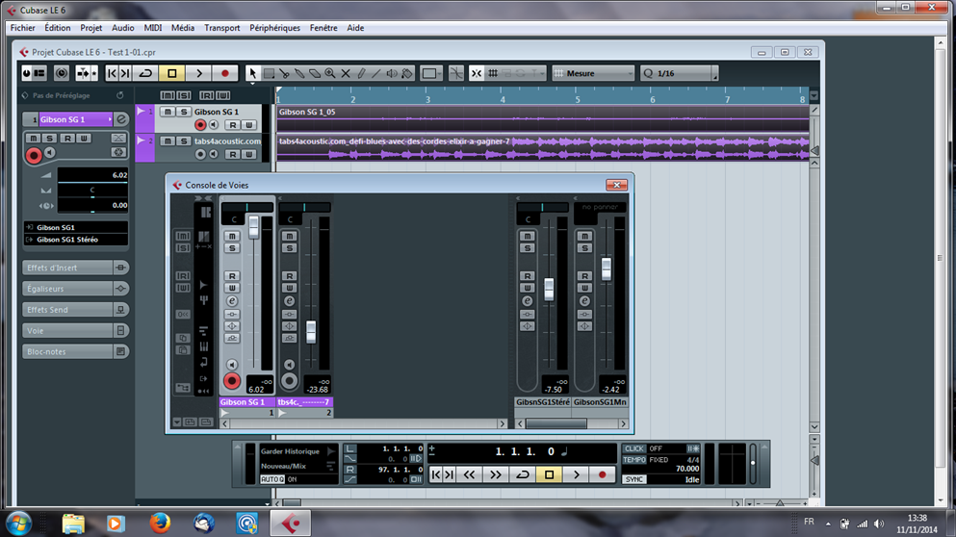The height and width of the screenshot is (537, 956).
Task: Select the Zoom magnifier tool
Action: [330, 73]
